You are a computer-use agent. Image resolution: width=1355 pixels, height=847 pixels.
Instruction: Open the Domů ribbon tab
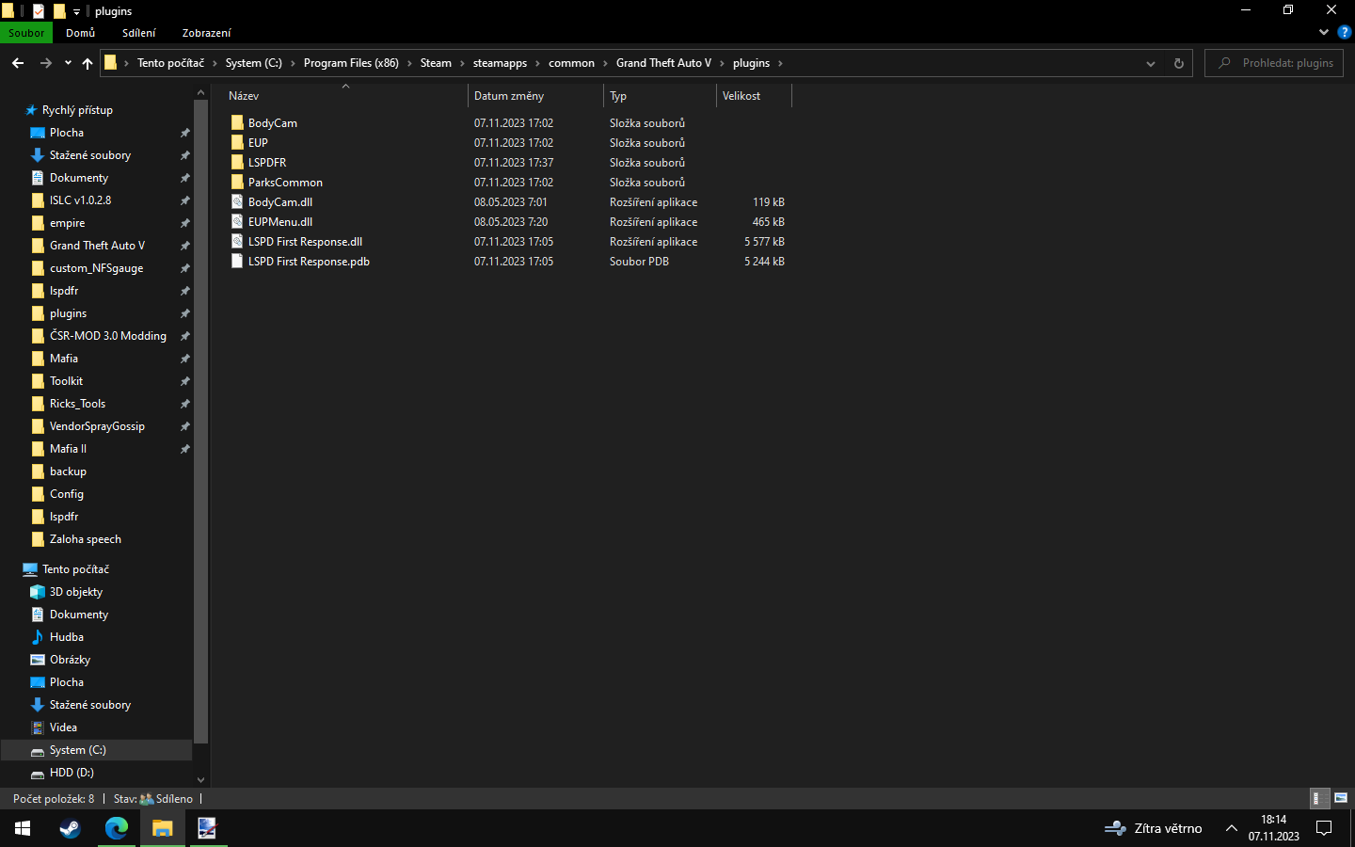coord(80,33)
